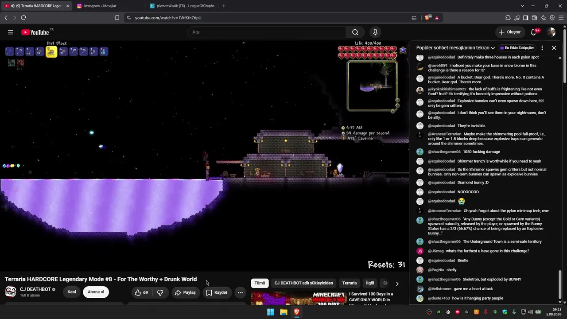Select CJ DEATHBOT adlı yükleyiciden chip
This screenshot has width=567, height=319.
(x=303, y=283)
